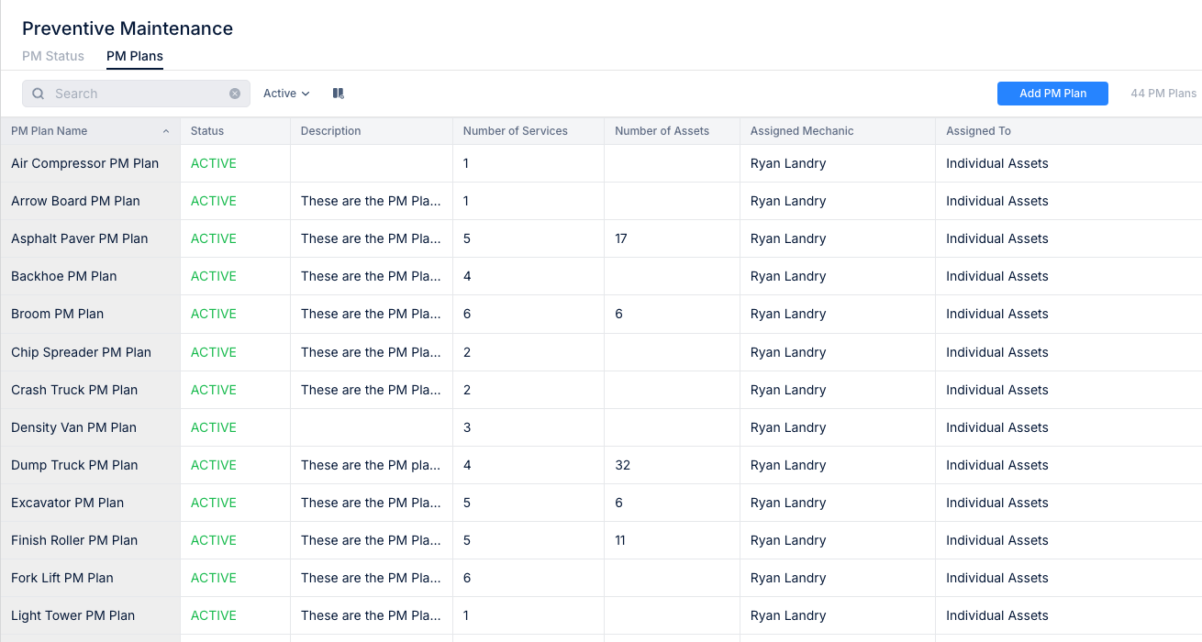Image resolution: width=1202 pixels, height=642 pixels.
Task: Click the search magnifier icon
Action: [x=38, y=93]
